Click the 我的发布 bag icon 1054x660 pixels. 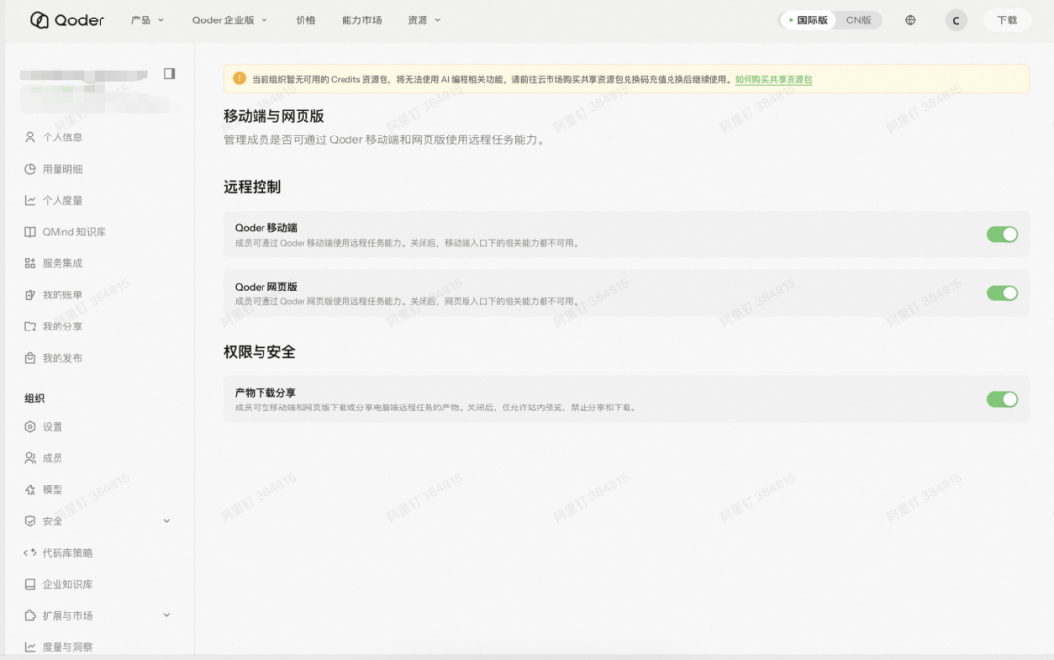tap(30, 358)
